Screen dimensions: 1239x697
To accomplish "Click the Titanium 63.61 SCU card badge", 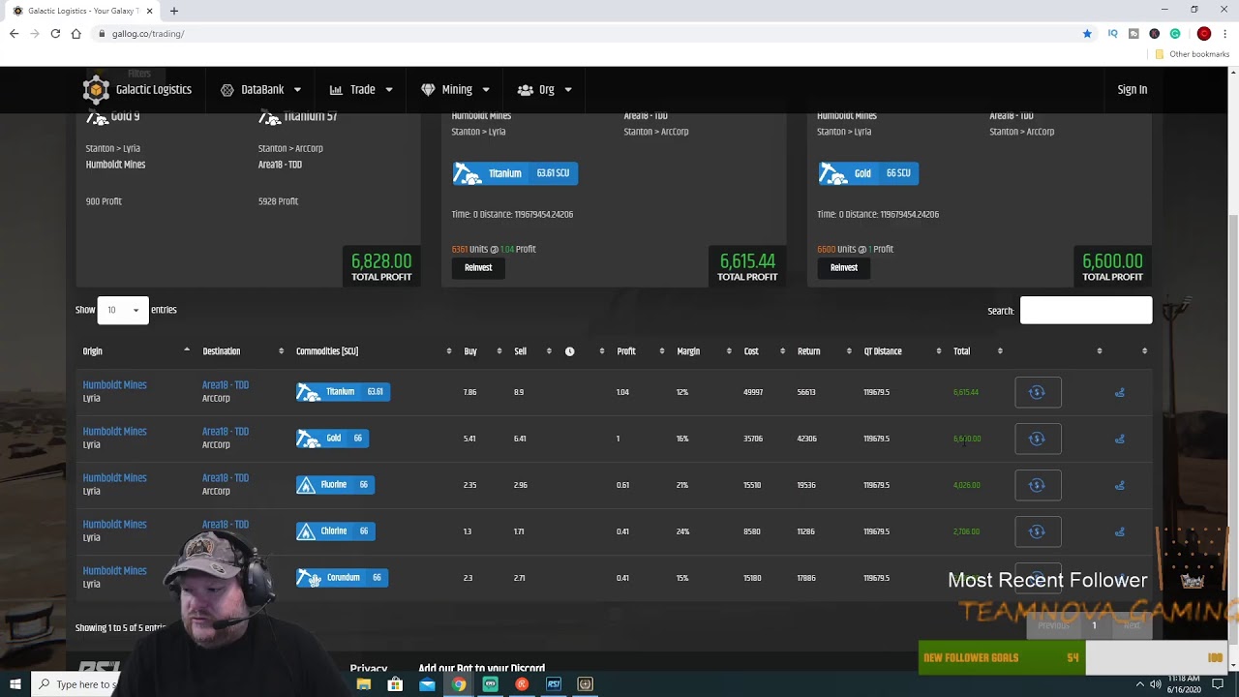I will click(x=515, y=173).
